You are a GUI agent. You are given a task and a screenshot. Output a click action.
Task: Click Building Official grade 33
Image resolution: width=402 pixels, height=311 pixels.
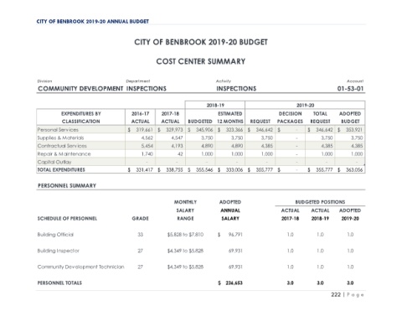pos(141,235)
